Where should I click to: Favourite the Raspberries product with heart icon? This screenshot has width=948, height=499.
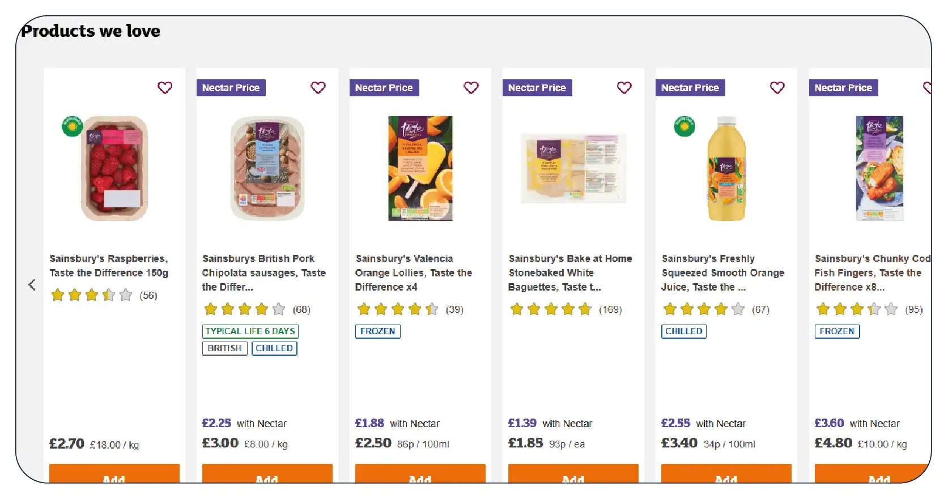click(x=165, y=88)
